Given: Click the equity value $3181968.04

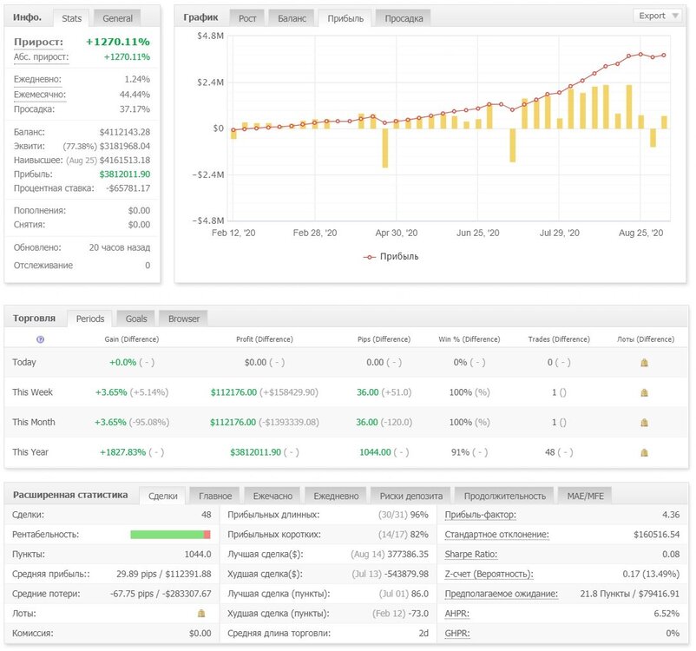Looking at the screenshot, I should coord(125,146).
